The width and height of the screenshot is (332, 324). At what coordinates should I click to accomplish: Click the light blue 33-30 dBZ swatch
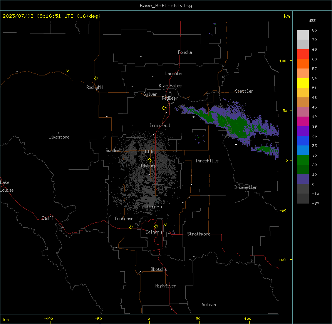303,150
